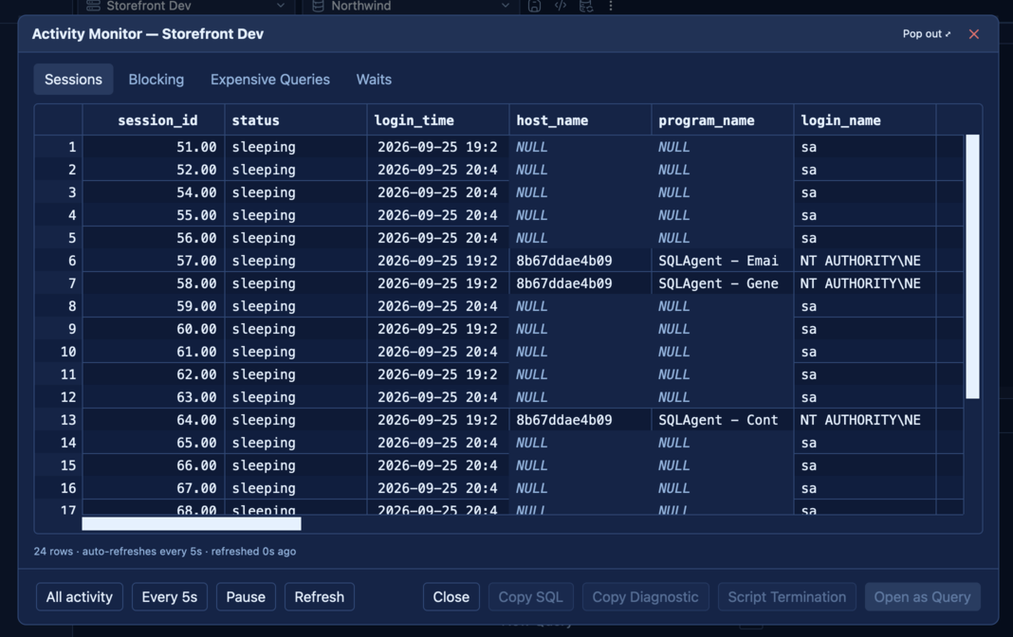Click the NULL program_name in session 66.00 row
The height and width of the screenshot is (637, 1013).
pyautogui.click(x=722, y=465)
